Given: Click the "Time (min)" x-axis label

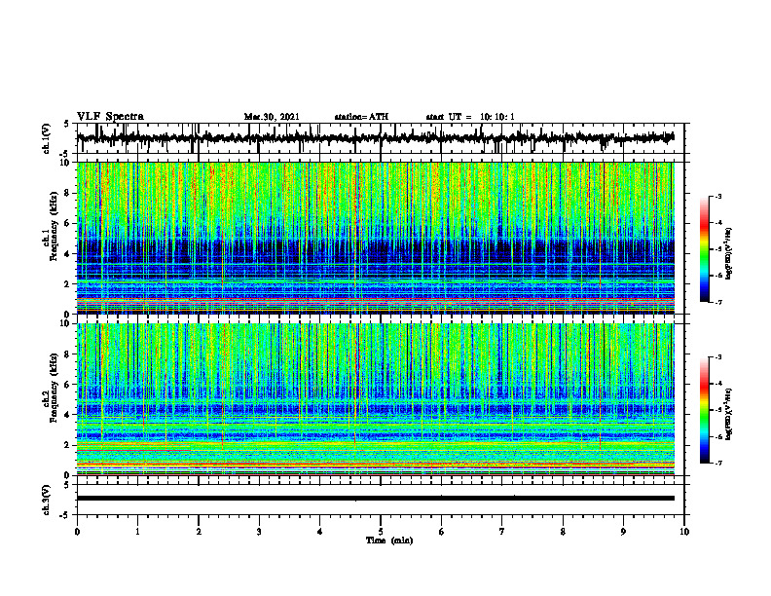Looking at the screenshot, I should click(x=389, y=540).
